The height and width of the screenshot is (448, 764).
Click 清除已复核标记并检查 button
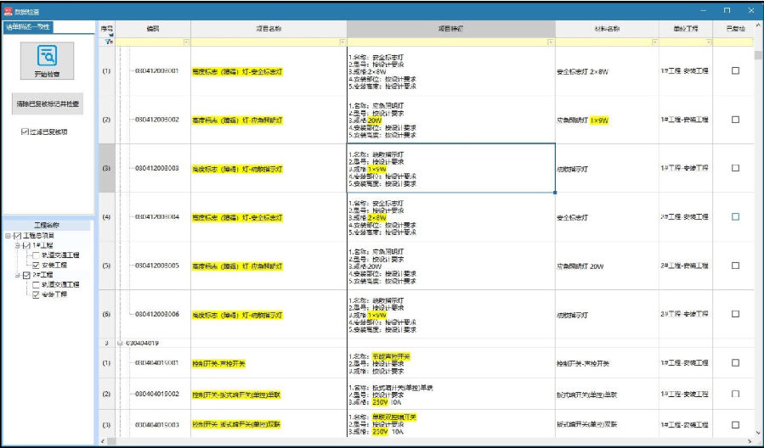click(47, 104)
